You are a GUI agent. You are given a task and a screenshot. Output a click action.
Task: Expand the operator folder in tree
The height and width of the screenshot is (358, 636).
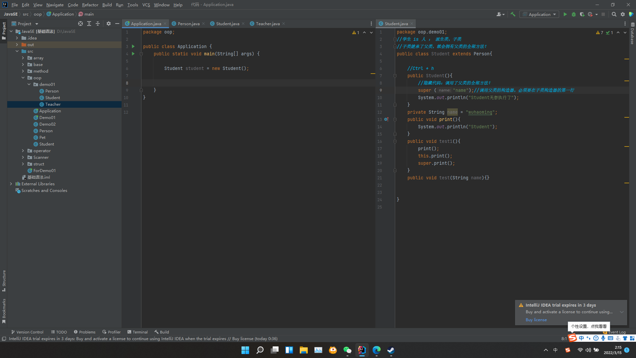[23, 151]
